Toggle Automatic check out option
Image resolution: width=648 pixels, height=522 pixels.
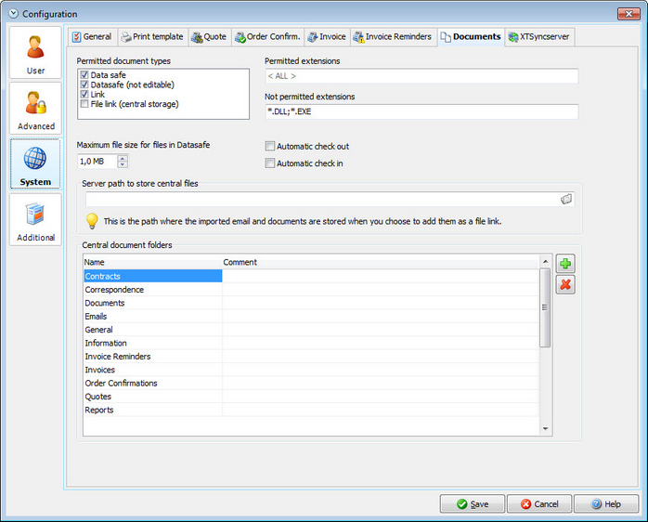point(270,146)
